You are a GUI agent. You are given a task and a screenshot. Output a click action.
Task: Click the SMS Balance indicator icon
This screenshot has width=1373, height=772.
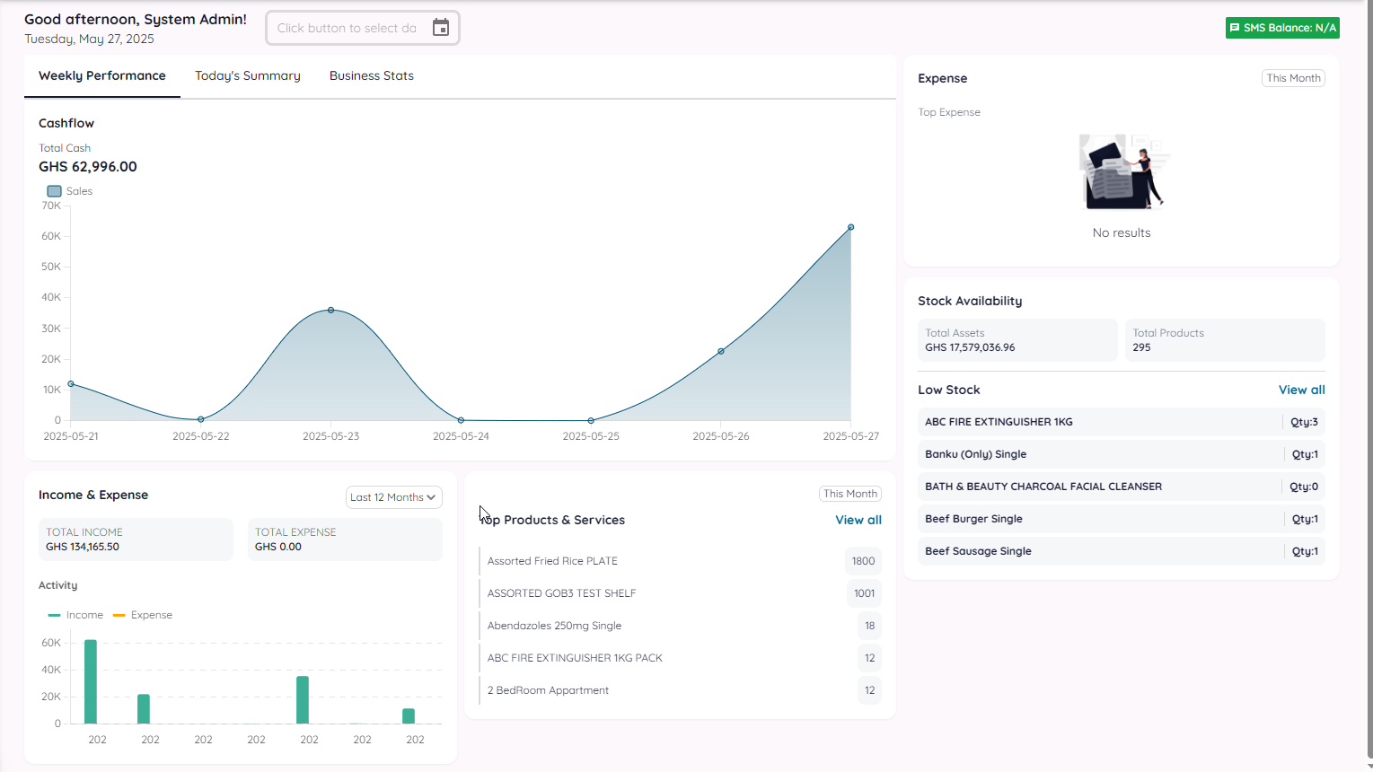click(x=1237, y=28)
